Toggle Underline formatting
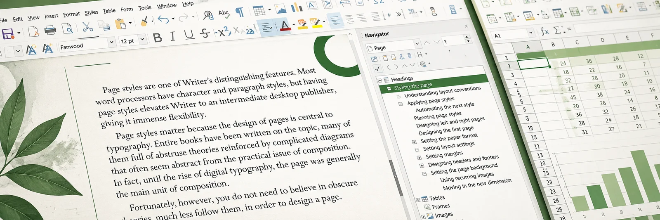Viewport: 660px width, 220px height. click(x=189, y=35)
